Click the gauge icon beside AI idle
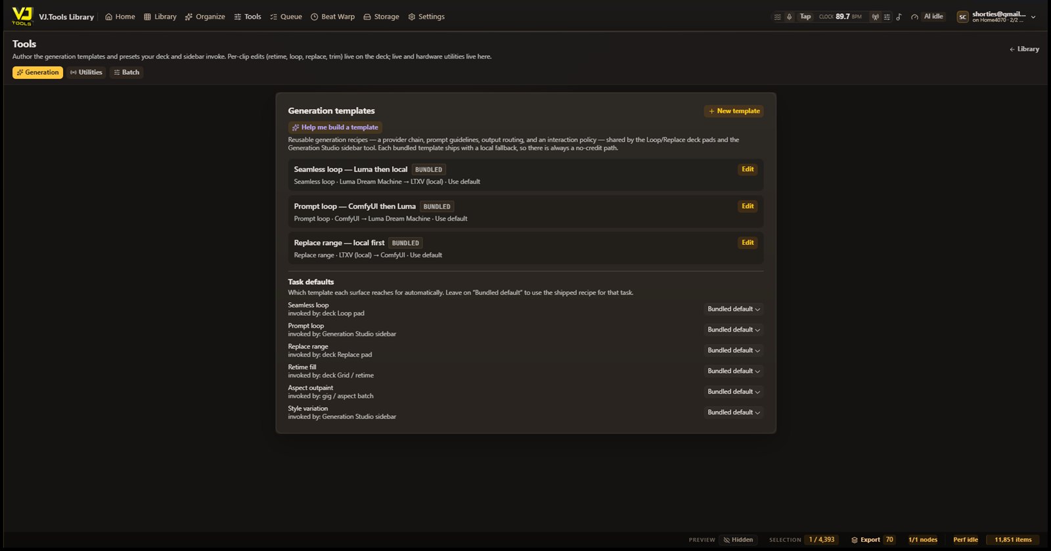Image resolution: width=1051 pixels, height=551 pixels. [x=914, y=17]
